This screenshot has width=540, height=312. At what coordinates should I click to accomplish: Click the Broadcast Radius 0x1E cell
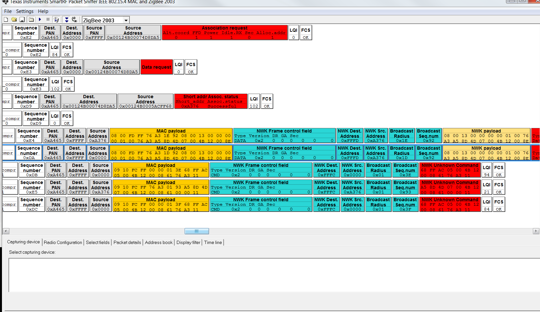click(x=402, y=135)
